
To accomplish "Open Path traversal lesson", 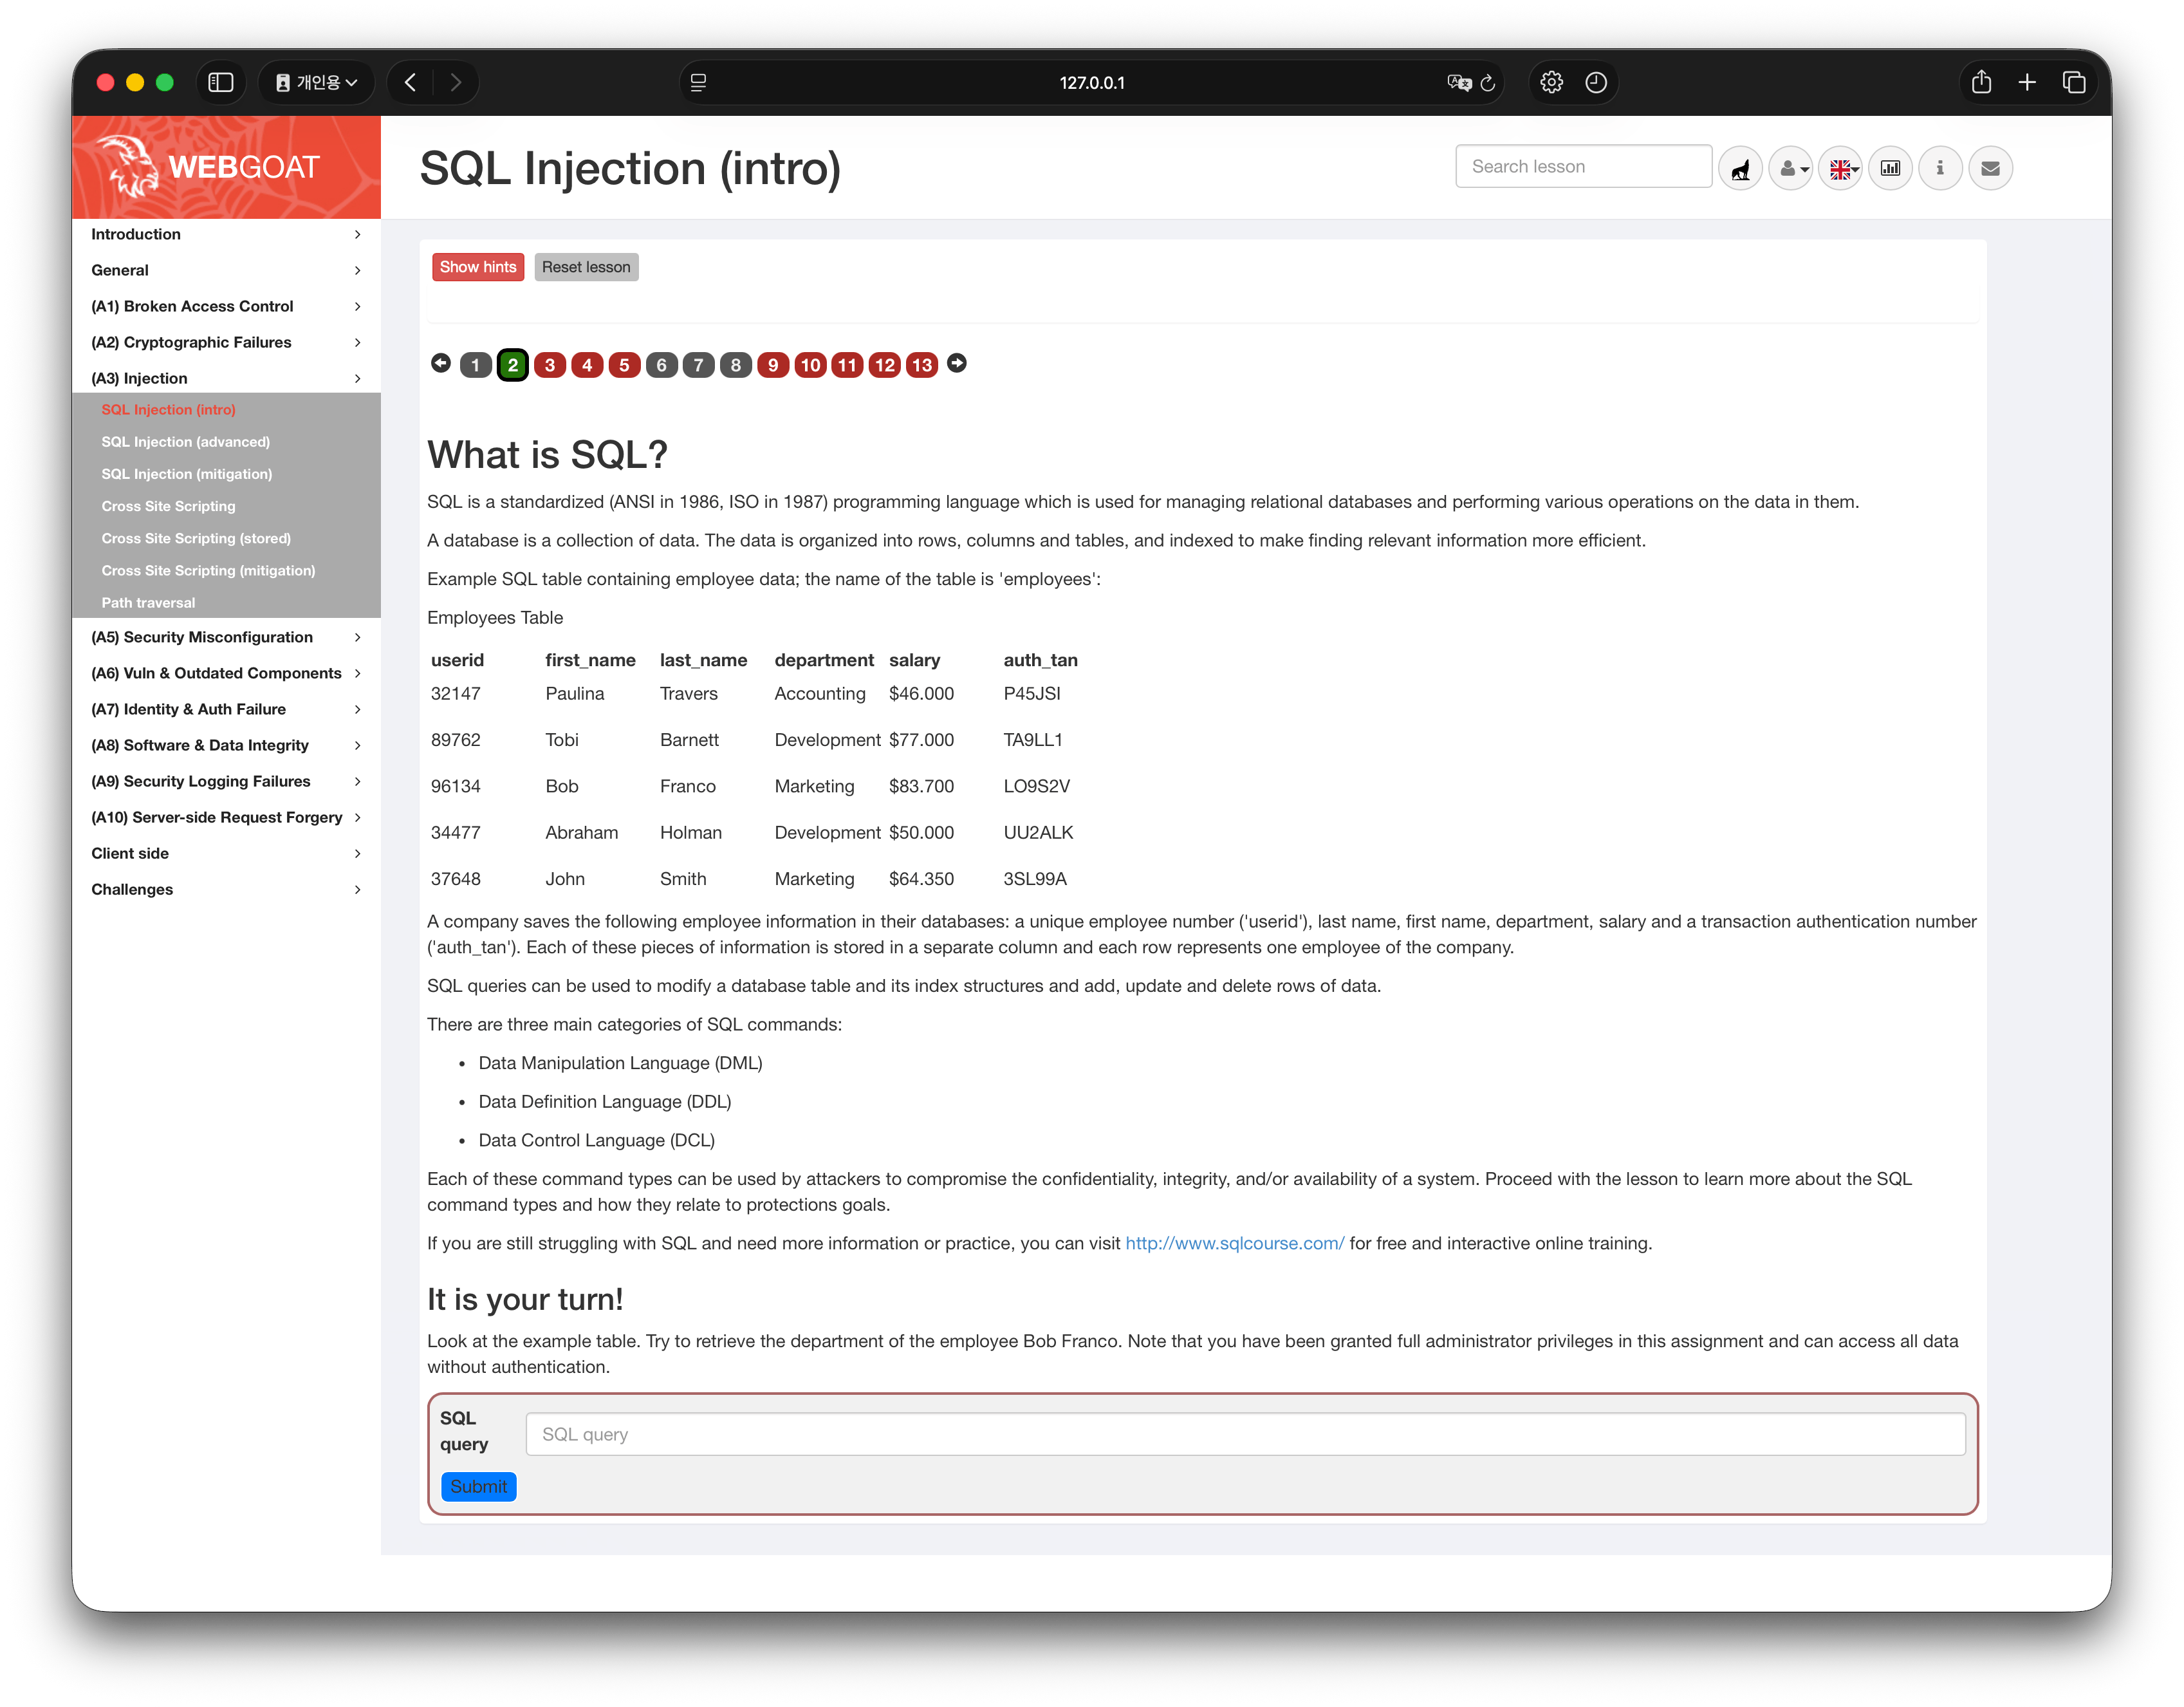I will click(148, 603).
